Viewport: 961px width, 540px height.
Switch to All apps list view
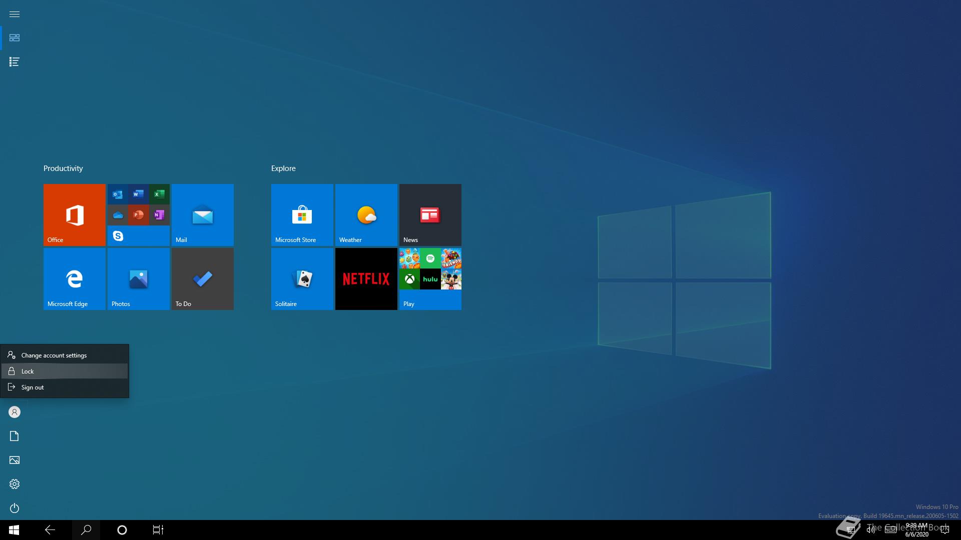[15, 62]
